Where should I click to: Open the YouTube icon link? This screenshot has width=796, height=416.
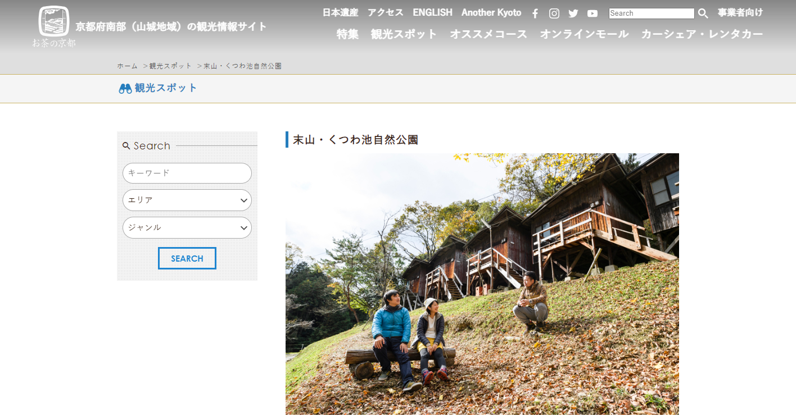(x=593, y=13)
